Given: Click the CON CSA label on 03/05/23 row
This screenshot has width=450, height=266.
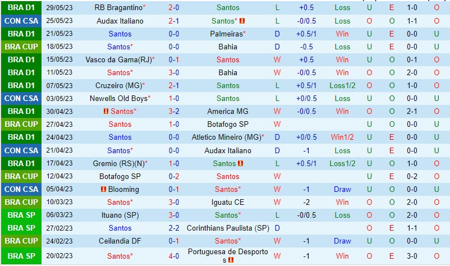Looking at the screenshot, I should (21, 98).
